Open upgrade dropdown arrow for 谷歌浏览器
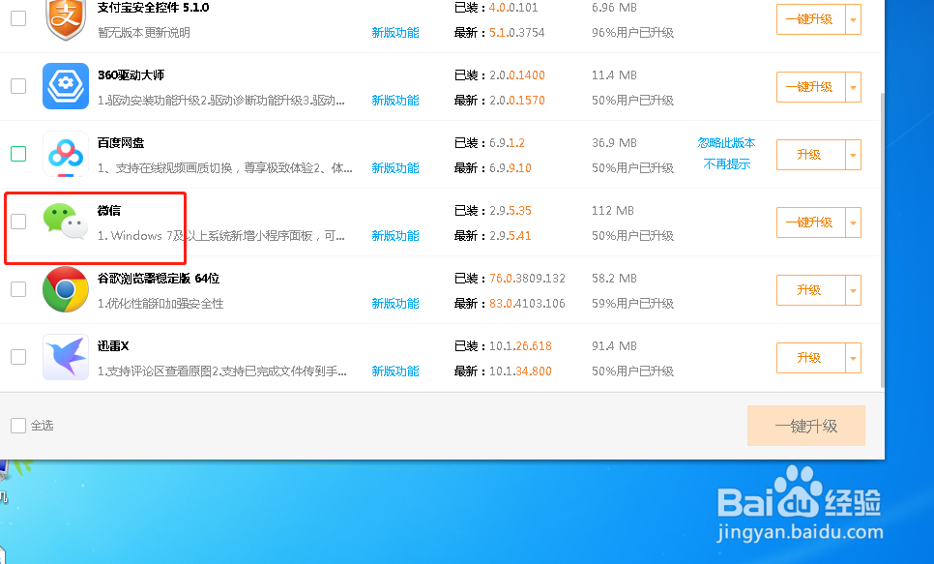Viewport: 934px width, 564px height. click(x=854, y=290)
